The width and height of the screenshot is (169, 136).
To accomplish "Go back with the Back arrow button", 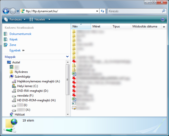I will (x=6, y=11).
